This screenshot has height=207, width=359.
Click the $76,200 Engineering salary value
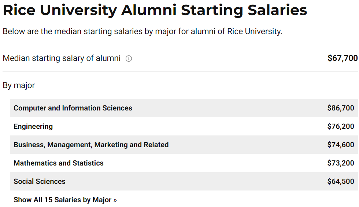[x=341, y=126]
